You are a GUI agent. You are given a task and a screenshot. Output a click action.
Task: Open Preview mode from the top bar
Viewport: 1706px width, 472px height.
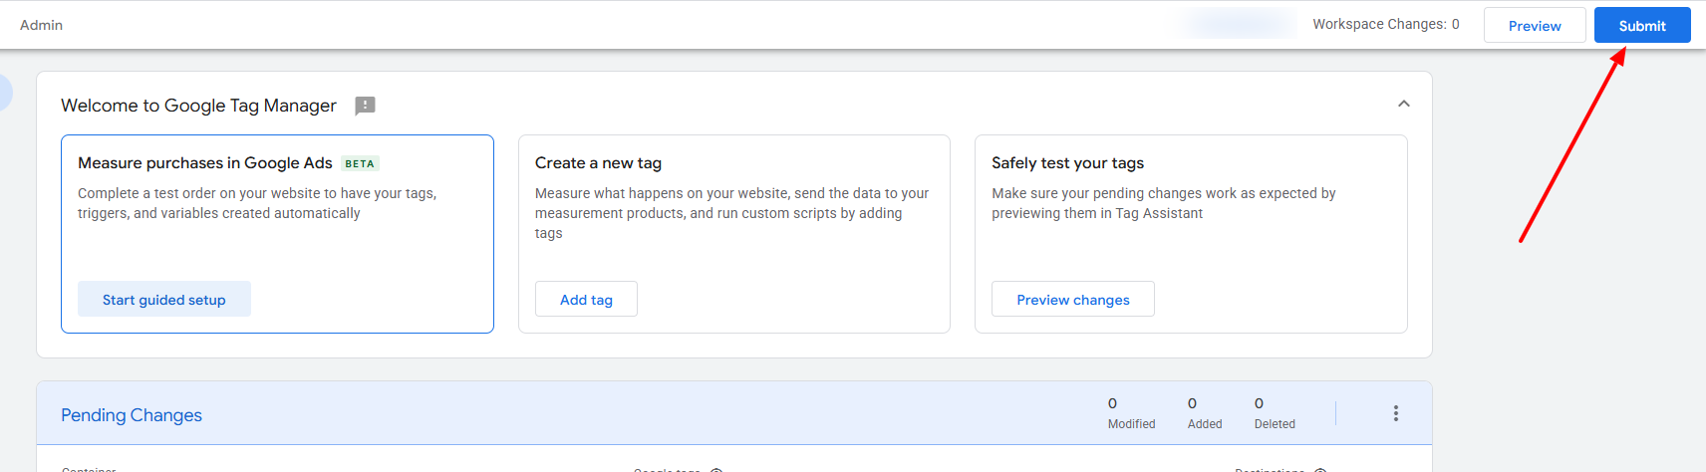1534,26
